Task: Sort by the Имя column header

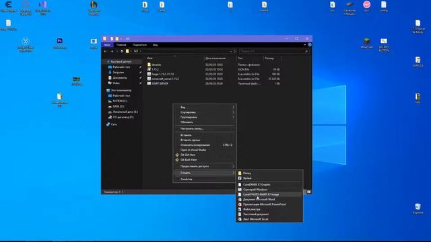Action: coord(175,58)
